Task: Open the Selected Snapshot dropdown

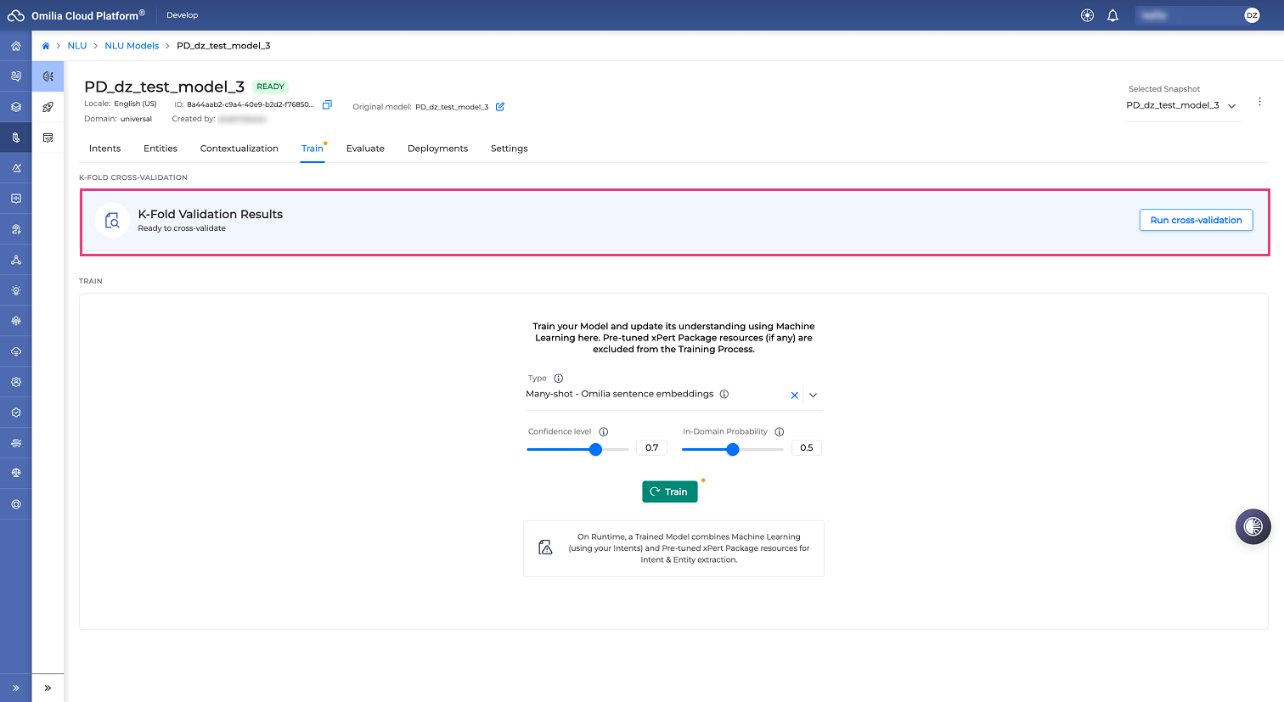Action: click(1183, 105)
